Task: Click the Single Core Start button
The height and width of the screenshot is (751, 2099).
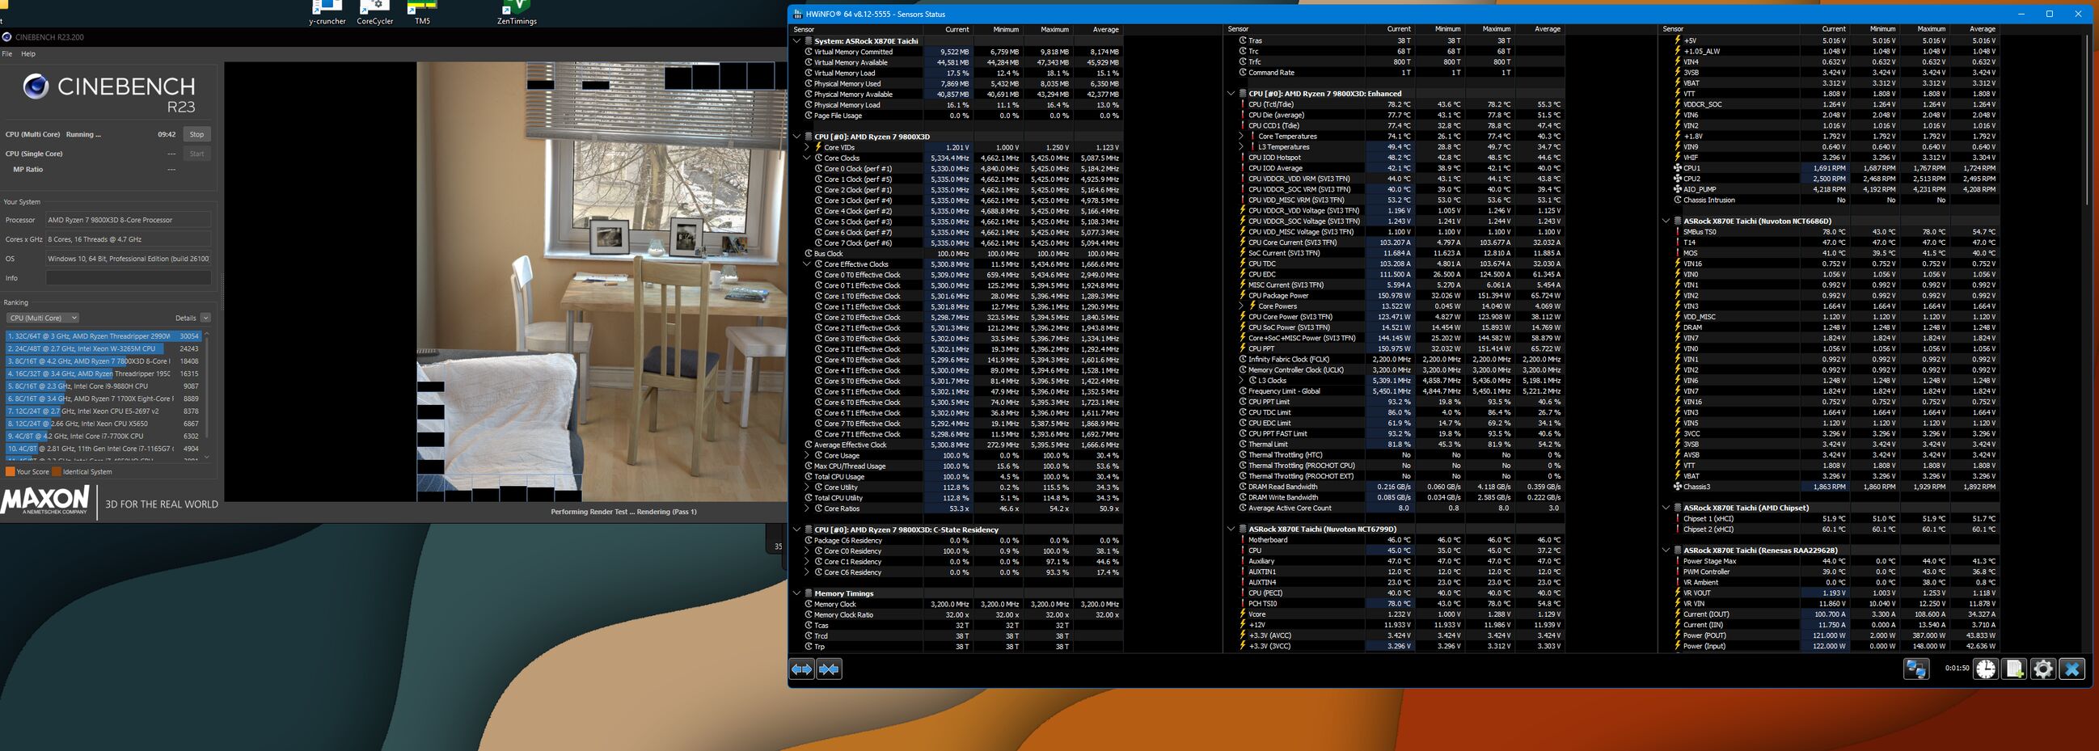Action: (196, 153)
